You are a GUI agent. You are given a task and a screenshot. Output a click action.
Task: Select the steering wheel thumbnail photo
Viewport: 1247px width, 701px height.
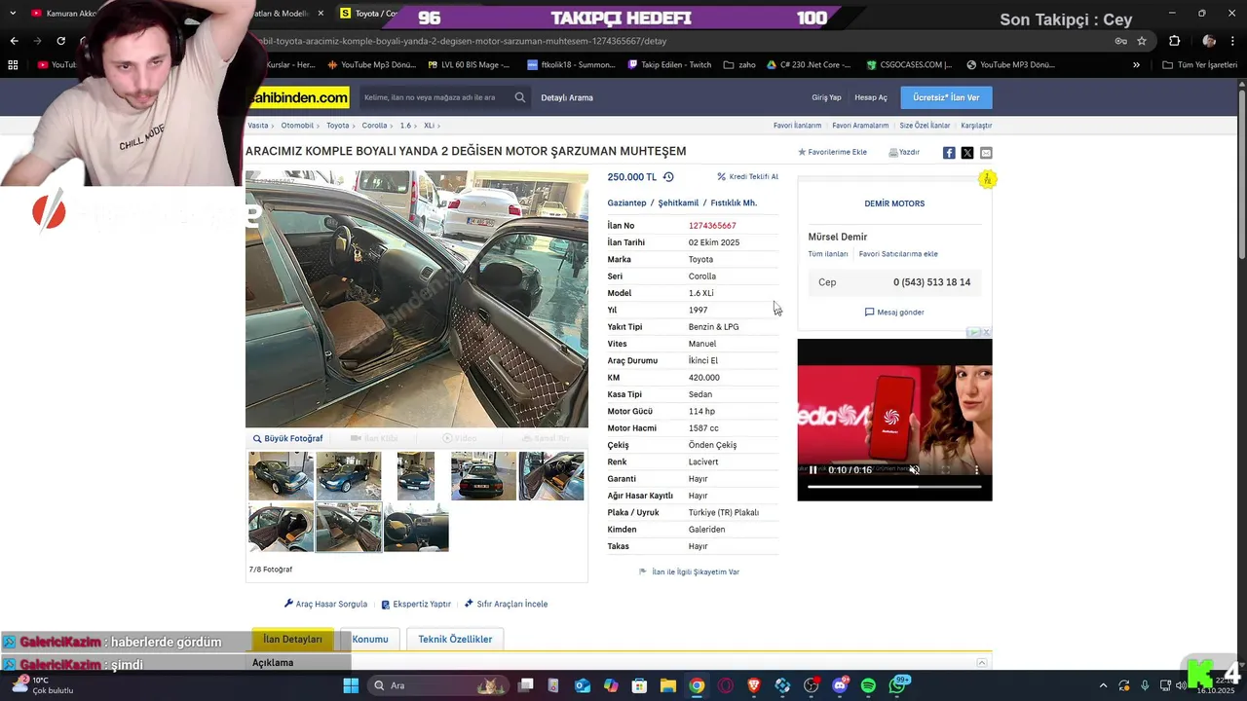point(416,527)
